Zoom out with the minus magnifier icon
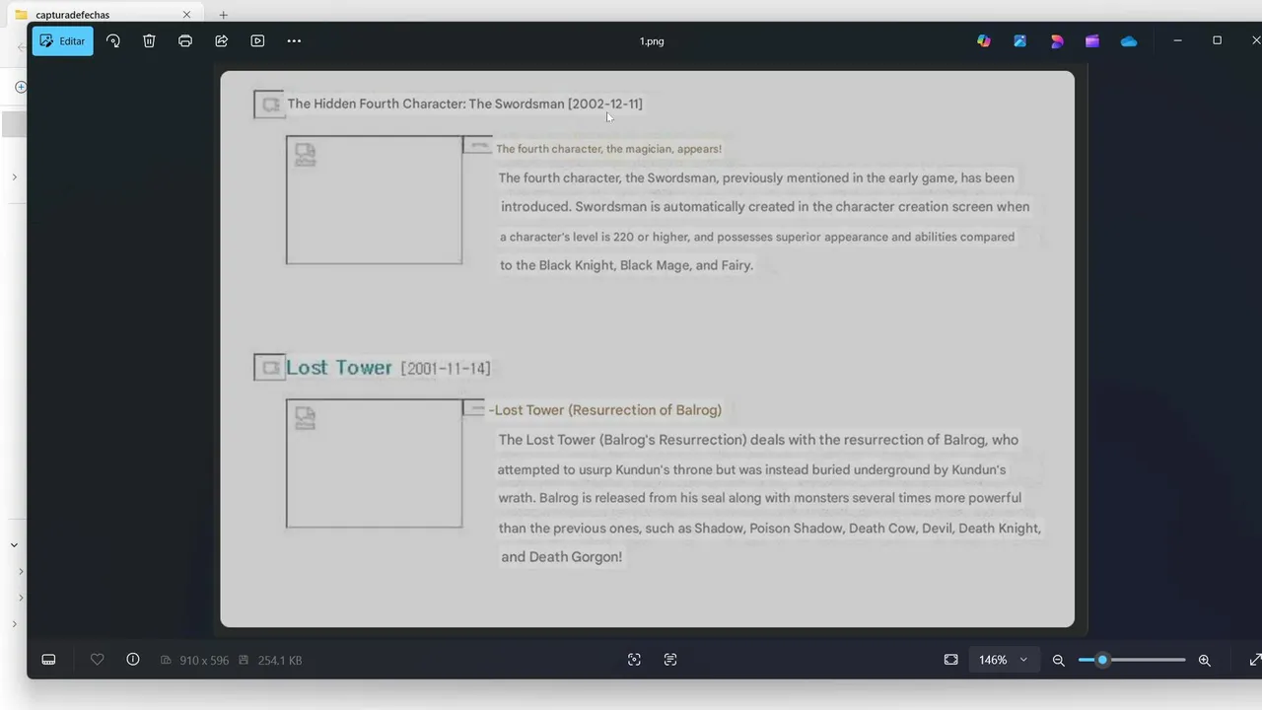 [1059, 661]
